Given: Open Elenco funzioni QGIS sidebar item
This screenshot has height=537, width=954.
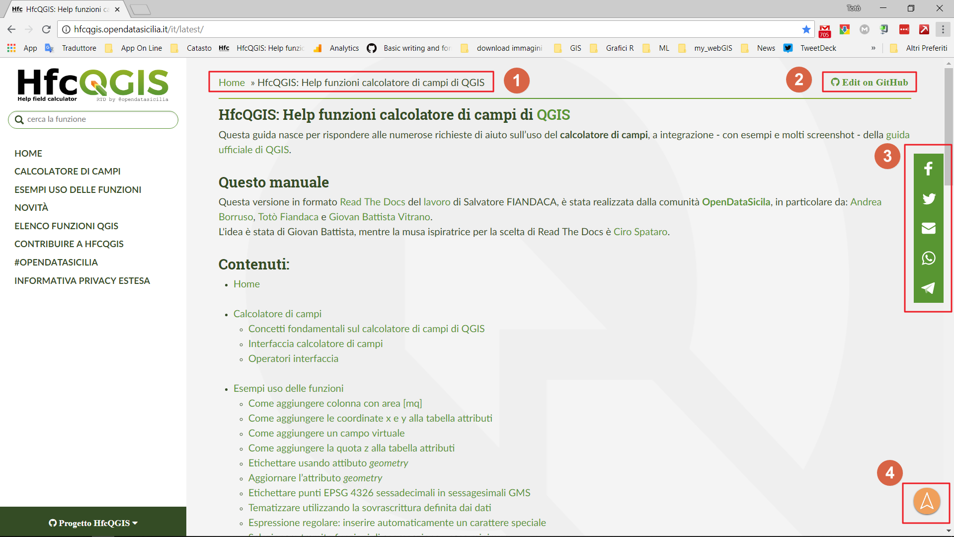Looking at the screenshot, I should pyautogui.click(x=66, y=226).
